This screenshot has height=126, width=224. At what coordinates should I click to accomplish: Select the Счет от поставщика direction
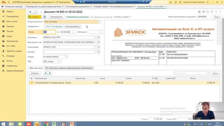click(54, 27)
